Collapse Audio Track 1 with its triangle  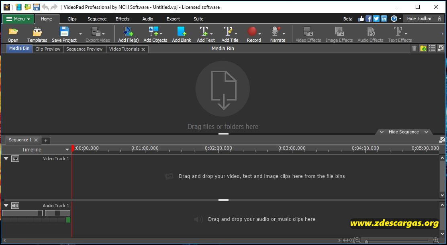(6, 206)
